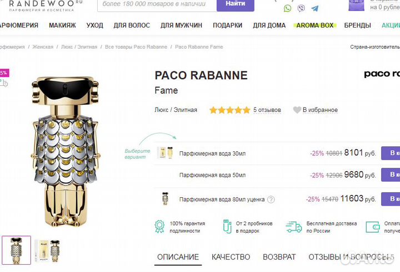400x272 pixels.
Task: Open WhatsApp contact icon
Action: click(x=288, y=8)
